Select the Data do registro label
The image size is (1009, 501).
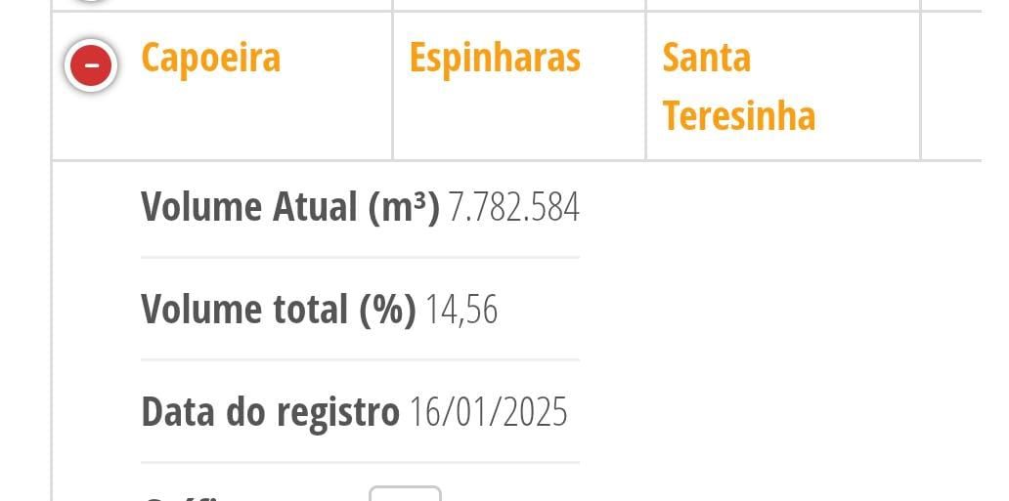coord(270,412)
